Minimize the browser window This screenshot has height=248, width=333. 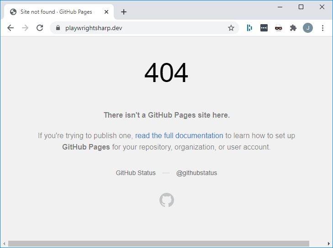pos(280,7)
